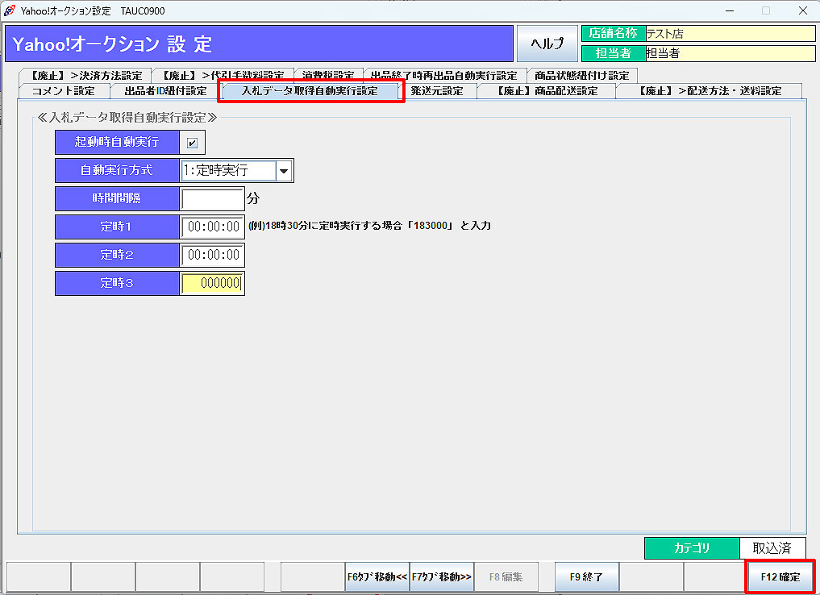Toggle the 起動時自動実行 checkbox
The width and height of the screenshot is (820, 595).
pos(192,143)
